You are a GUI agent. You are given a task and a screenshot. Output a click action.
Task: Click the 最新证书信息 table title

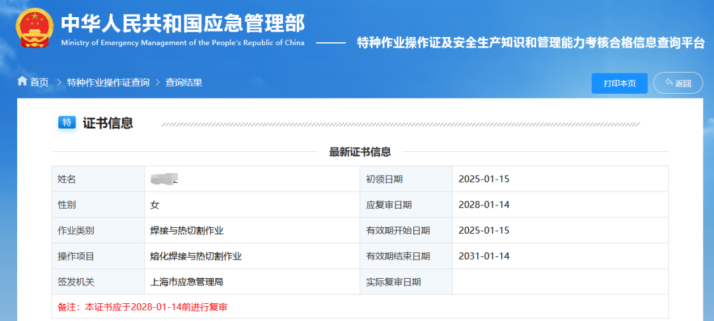360,152
